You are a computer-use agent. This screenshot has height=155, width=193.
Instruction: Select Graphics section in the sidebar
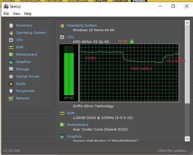pyautogui.click(x=23, y=62)
